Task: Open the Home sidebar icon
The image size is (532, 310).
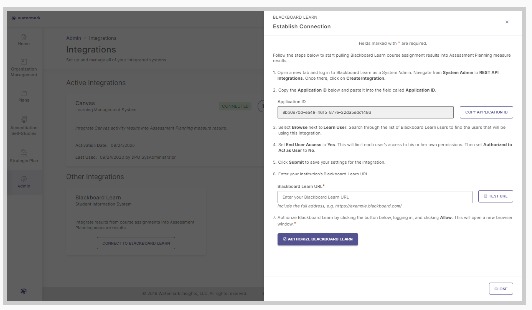Action: pos(24,37)
